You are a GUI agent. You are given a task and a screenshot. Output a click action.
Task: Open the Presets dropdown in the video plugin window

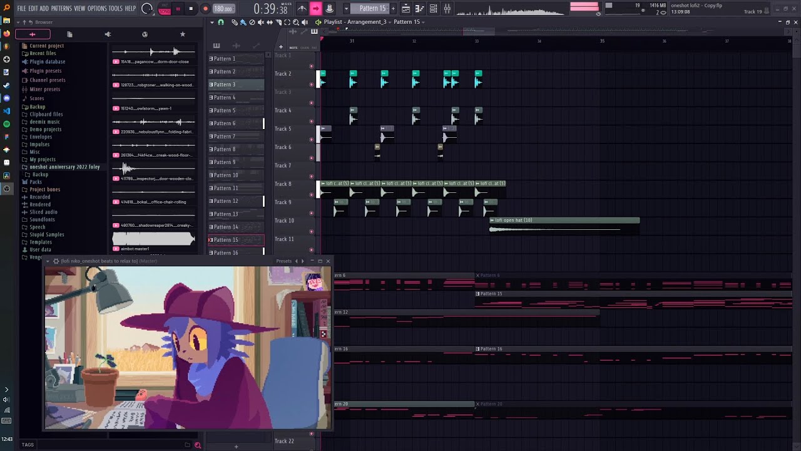click(x=284, y=261)
